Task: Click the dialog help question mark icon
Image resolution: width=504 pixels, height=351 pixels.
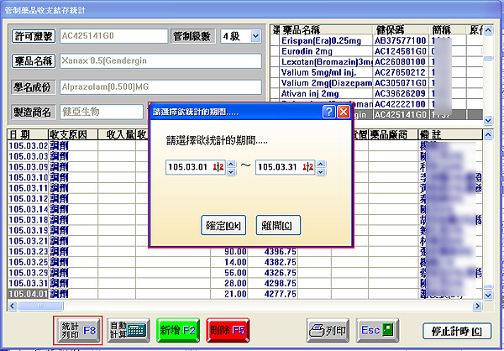Action: [x=328, y=113]
